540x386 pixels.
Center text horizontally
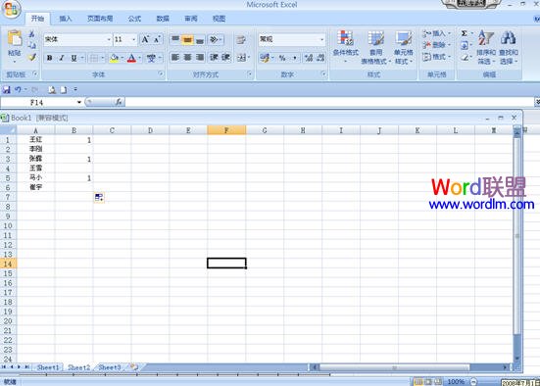click(187, 57)
